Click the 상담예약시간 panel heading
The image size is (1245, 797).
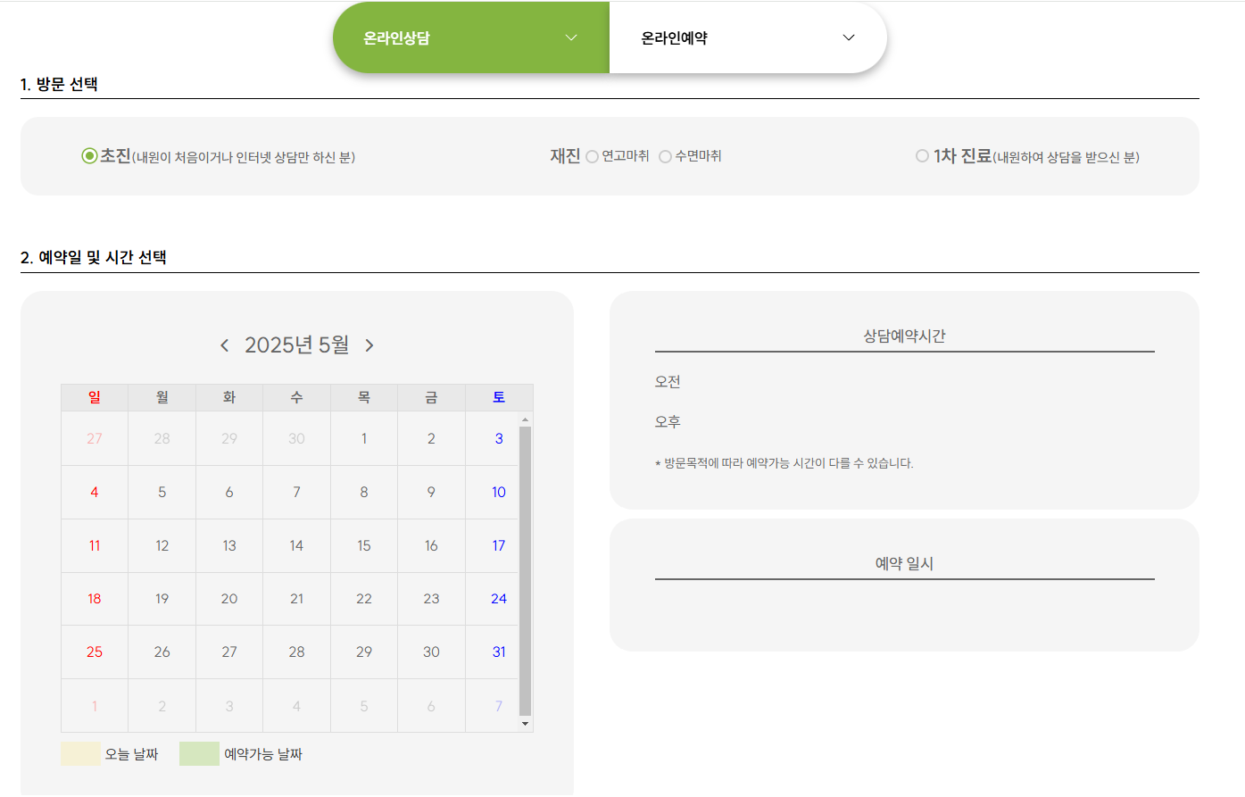(904, 336)
